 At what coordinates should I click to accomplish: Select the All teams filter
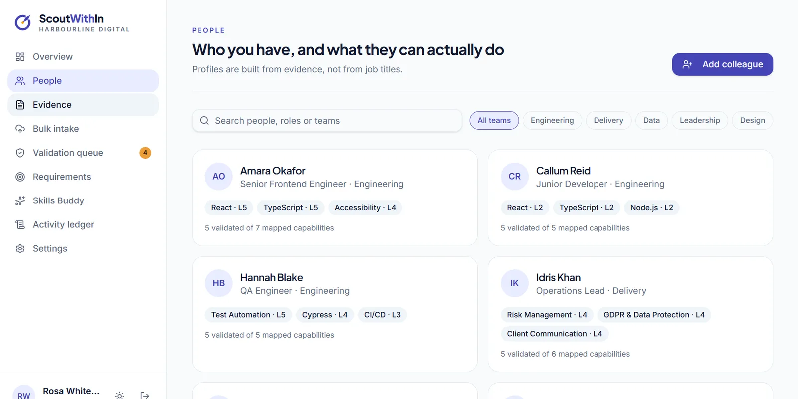coord(494,120)
